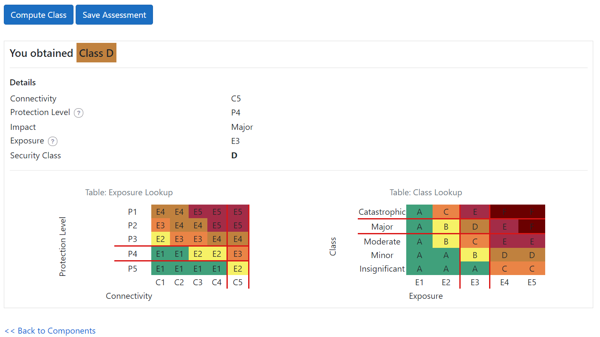Click the Major row label in Class Lookup
Image resolution: width=600 pixels, height=337 pixels.
click(x=382, y=227)
